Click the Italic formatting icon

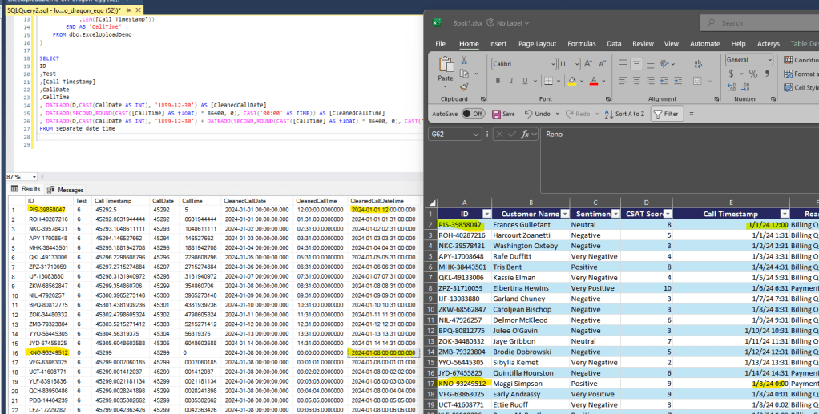pos(513,80)
